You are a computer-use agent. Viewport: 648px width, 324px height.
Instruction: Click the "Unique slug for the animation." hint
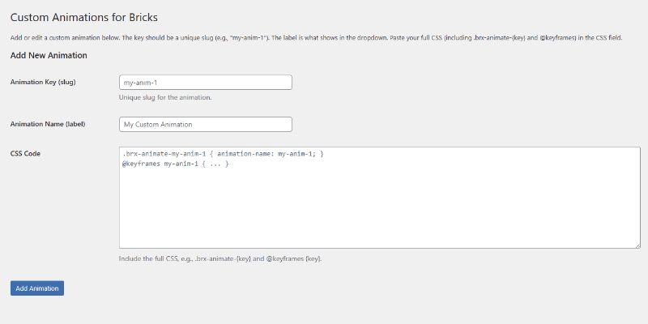[x=165, y=97]
